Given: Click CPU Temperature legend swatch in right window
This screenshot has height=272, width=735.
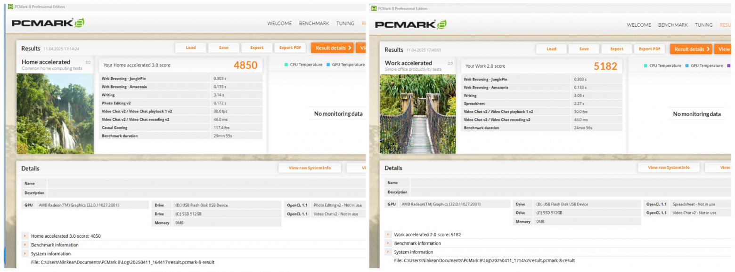Looking at the screenshot, I should [x=645, y=66].
